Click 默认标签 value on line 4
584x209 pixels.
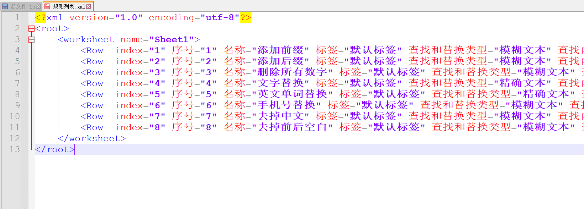[x=373, y=50]
